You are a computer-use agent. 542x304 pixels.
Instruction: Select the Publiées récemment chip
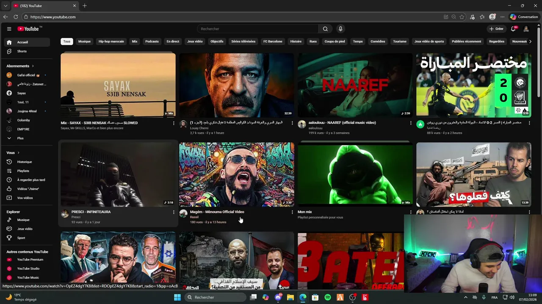click(x=467, y=41)
